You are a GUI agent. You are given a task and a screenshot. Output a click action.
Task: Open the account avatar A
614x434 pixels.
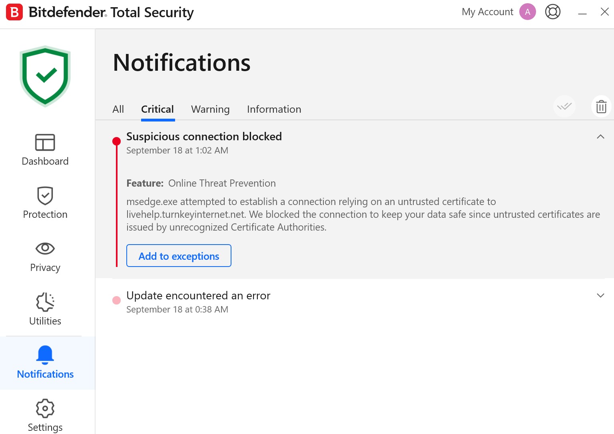point(527,12)
